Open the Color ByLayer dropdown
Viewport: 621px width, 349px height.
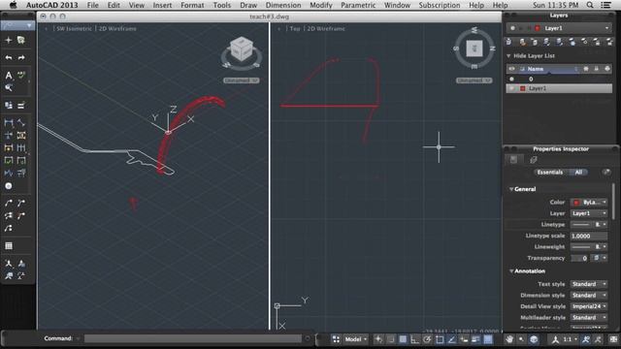coord(589,203)
